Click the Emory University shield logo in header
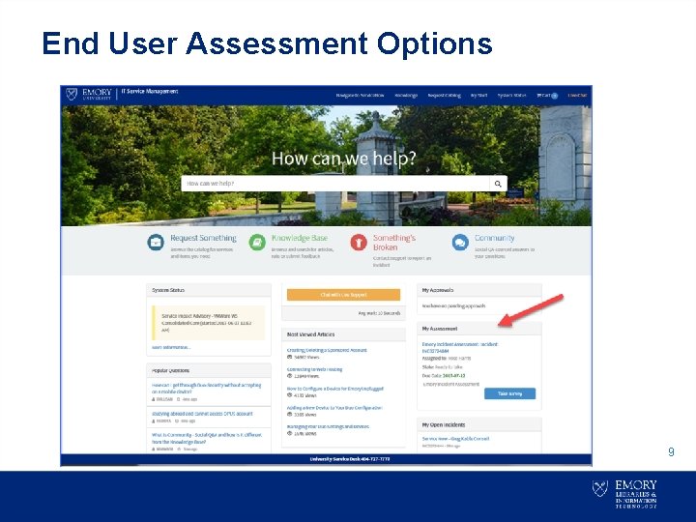Viewport: 696px width, 522px height. (x=72, y=94)
